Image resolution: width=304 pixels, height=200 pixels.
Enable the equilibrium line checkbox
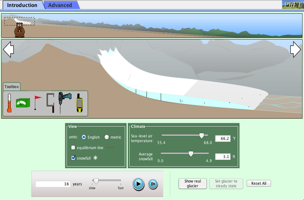pyautogui.click(x=73, y=148)
